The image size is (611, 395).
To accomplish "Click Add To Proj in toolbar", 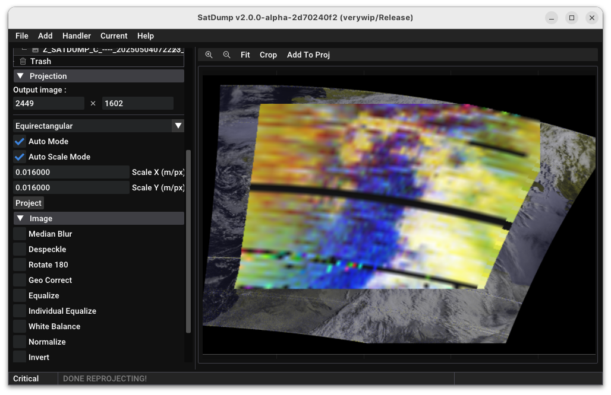I will click(308, 55).
